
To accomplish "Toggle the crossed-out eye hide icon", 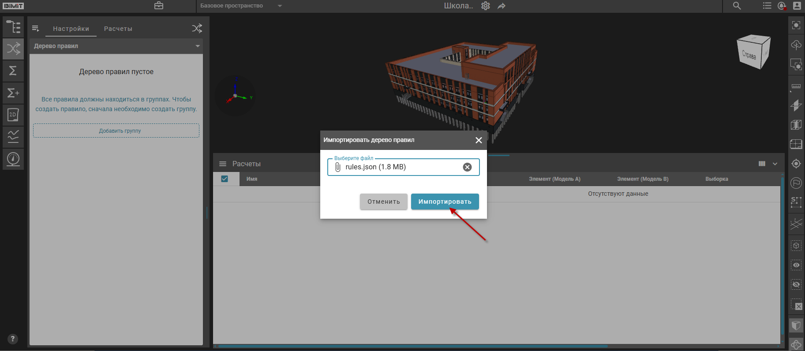I will [796, 284].
